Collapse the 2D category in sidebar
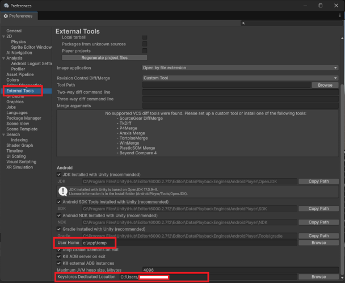The height and width of the screenshot is (283, 345). point(3,36)
